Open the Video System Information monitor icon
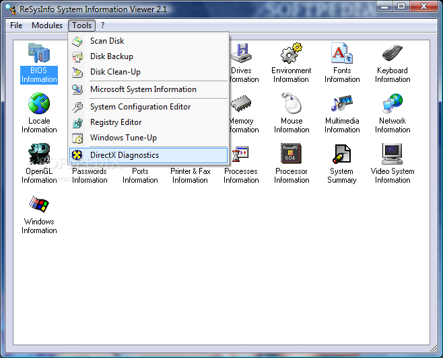 (x=392, y=154)
